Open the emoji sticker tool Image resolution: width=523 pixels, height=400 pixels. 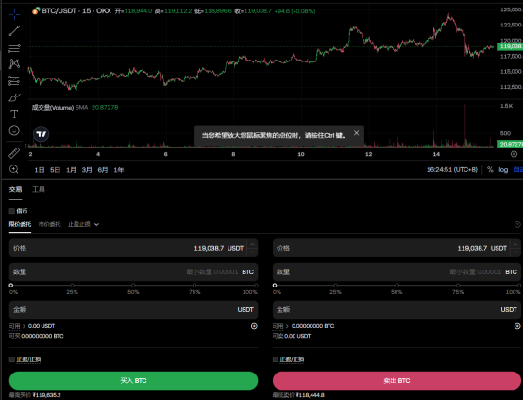click(14, 130)
